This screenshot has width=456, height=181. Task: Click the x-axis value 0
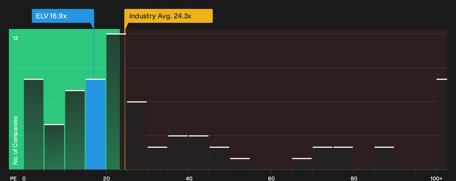point(24,178)
